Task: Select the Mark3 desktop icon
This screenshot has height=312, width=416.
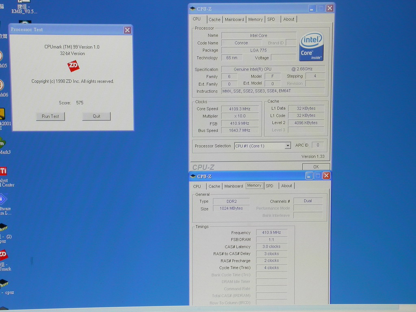Action: coord(5,146)
